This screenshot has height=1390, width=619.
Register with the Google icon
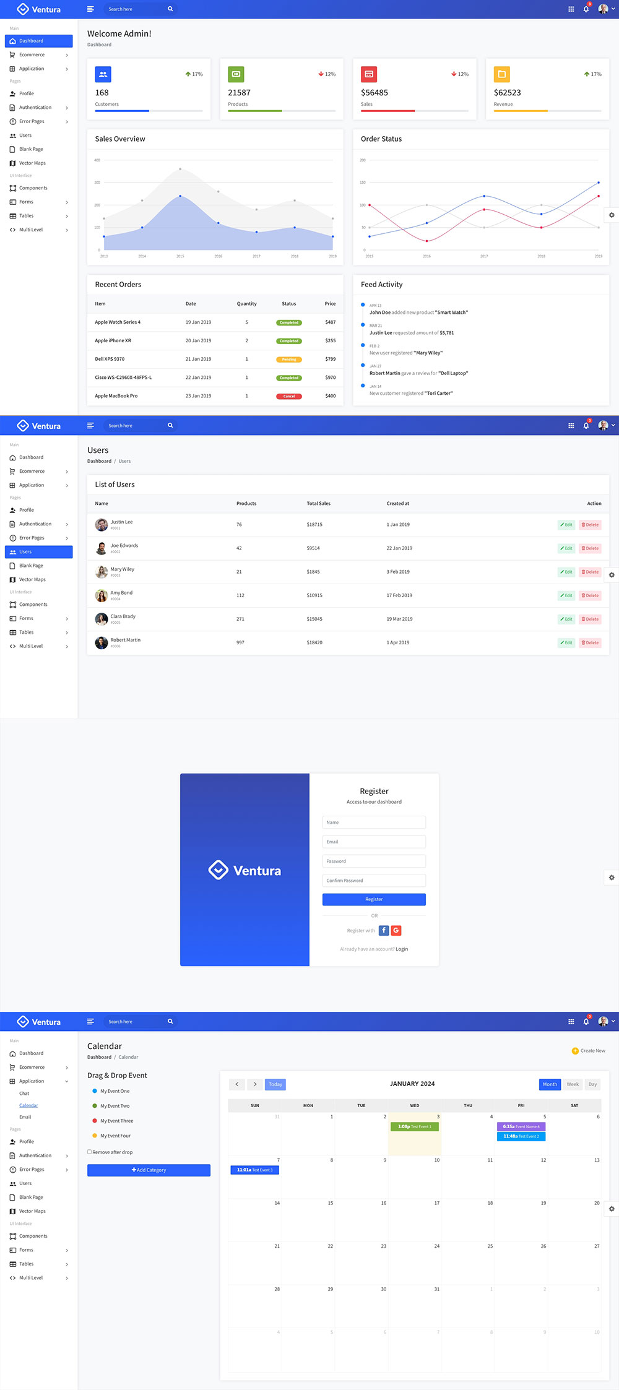396,930
